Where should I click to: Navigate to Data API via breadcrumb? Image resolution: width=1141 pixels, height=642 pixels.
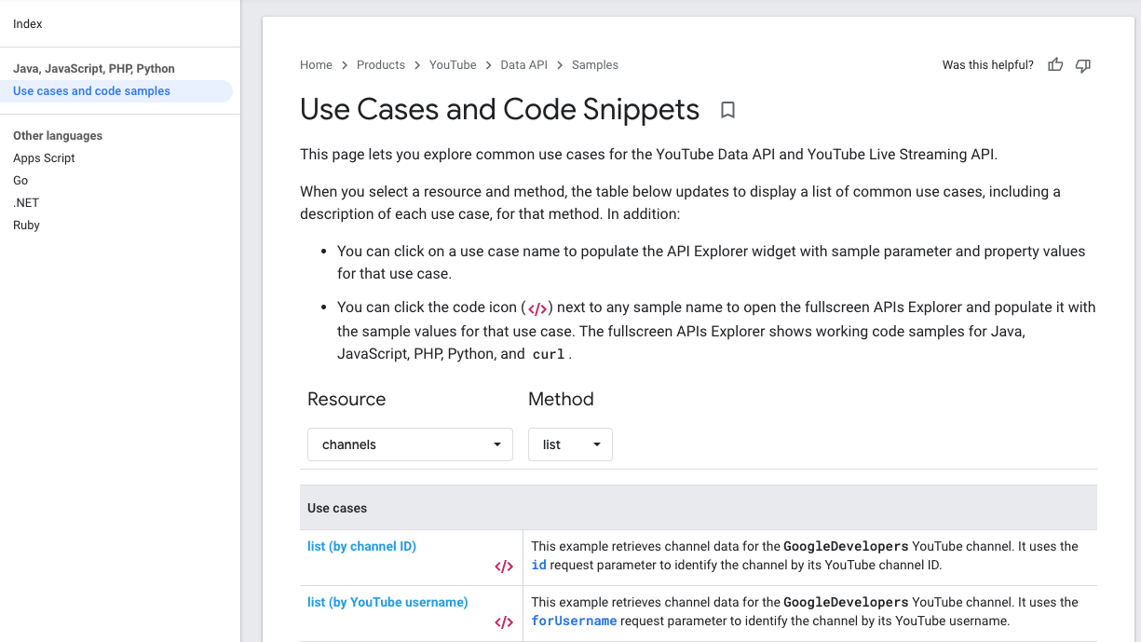tap(523, 64)
